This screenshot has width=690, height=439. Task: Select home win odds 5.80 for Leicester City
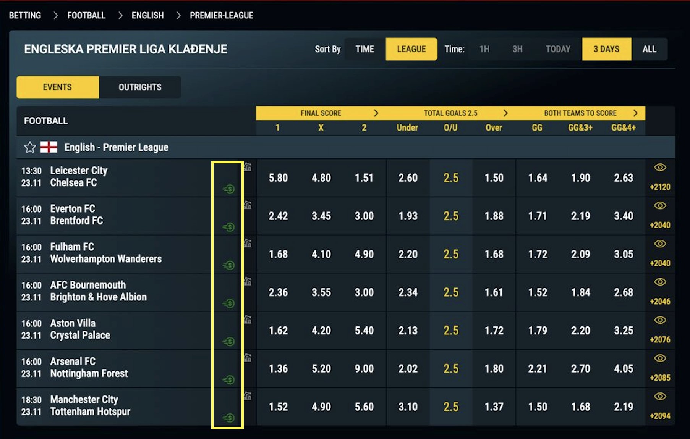point(278,178)
